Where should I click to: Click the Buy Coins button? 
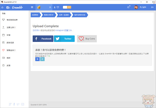pyautogui.click(x=87, y=39)
